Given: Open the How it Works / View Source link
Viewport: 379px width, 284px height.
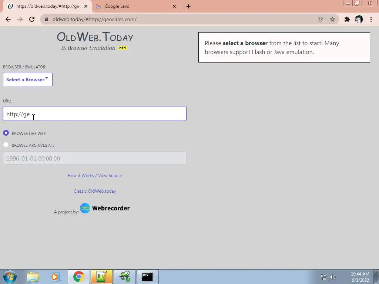Looking at the screenshot, I should 95,176.
